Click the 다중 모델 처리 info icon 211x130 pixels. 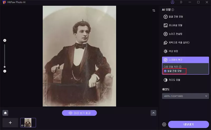[180, 67]
